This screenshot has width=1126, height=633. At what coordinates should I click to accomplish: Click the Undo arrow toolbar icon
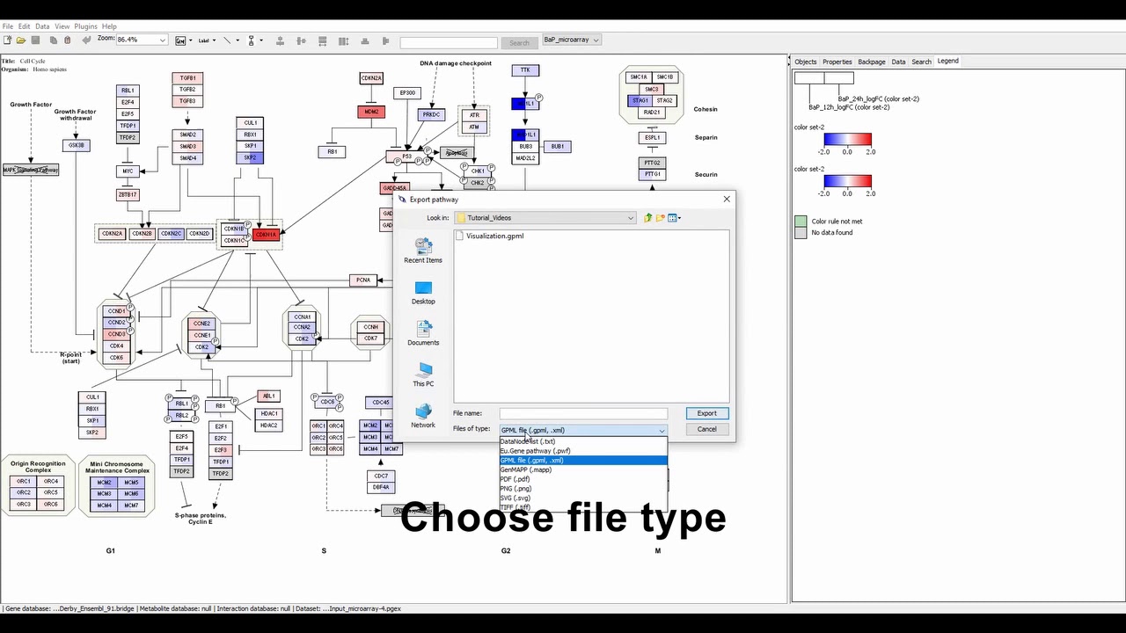pyautogui.click(x=86, y=40)
